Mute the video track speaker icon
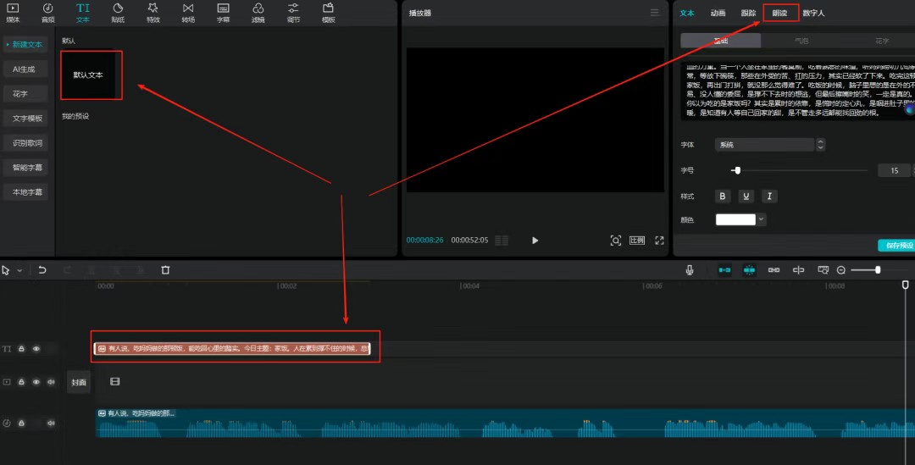 [51, 382]
